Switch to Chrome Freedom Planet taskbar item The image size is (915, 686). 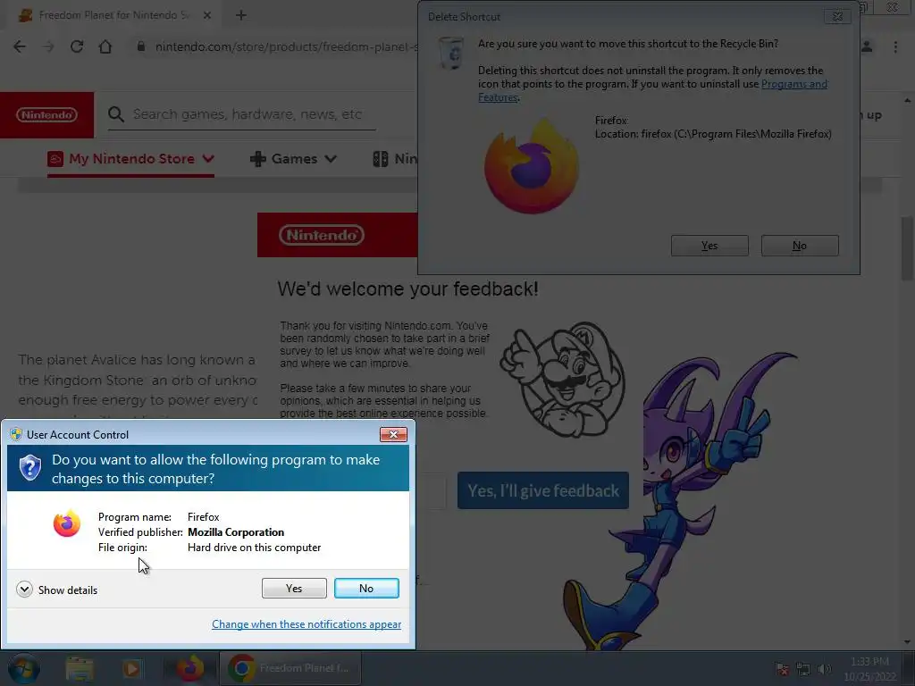pyautogui.click(x=290, y=668)
